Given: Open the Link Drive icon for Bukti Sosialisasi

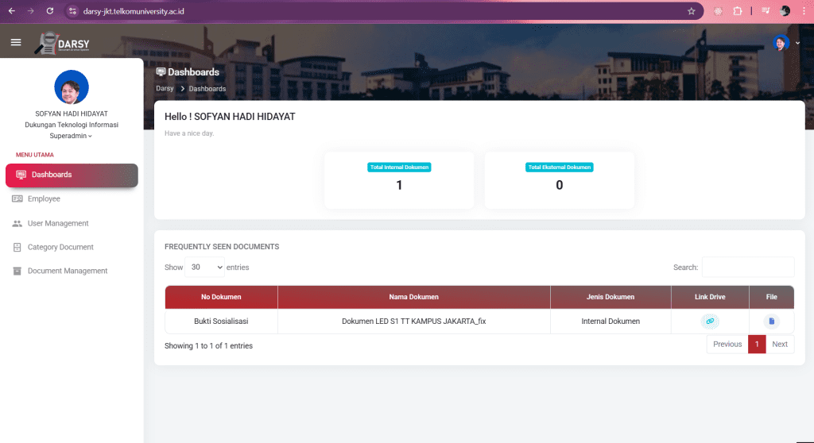Looking at the screenshot, I should pos(709,322).
